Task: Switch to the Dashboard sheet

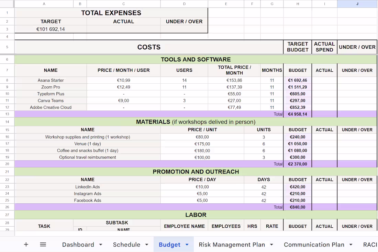Action: point(78,244)
